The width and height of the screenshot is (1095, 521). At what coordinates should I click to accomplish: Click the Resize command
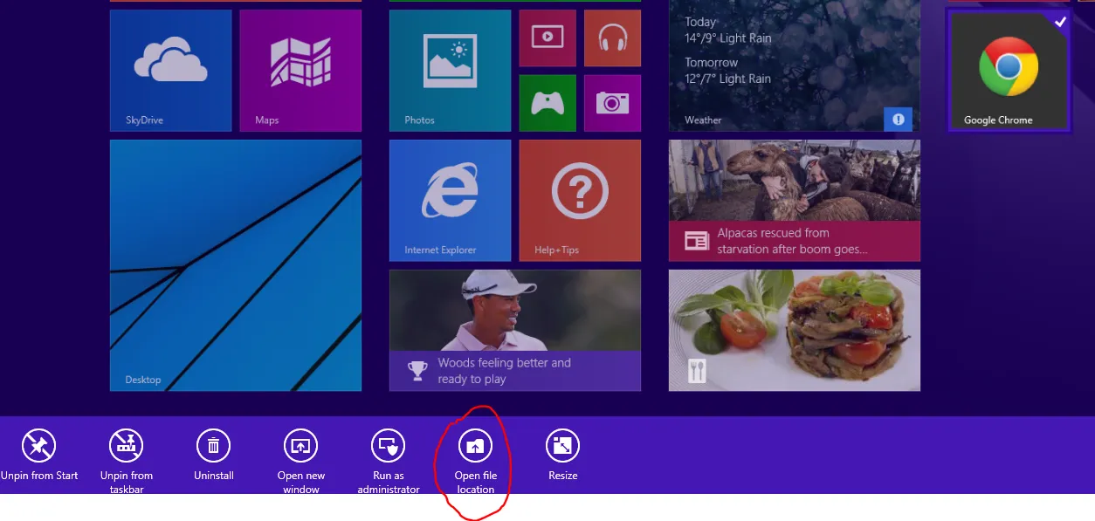pos(563,456)
